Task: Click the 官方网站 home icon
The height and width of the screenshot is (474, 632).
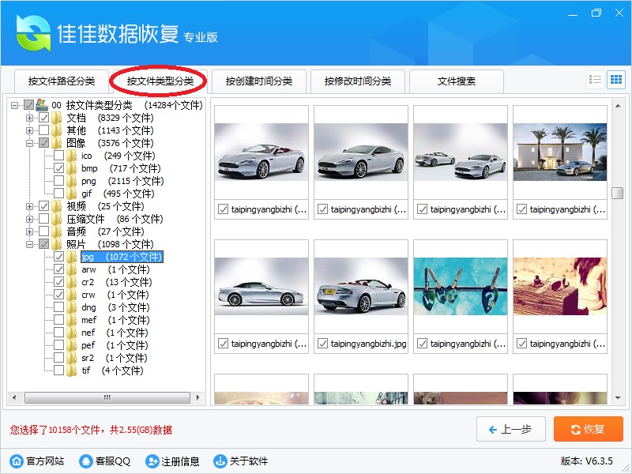Action: tap(16, 461)
